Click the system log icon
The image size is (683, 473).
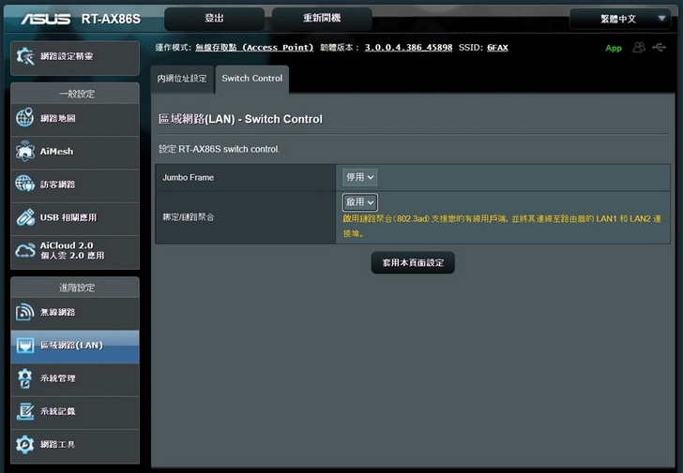pos(25,411)
